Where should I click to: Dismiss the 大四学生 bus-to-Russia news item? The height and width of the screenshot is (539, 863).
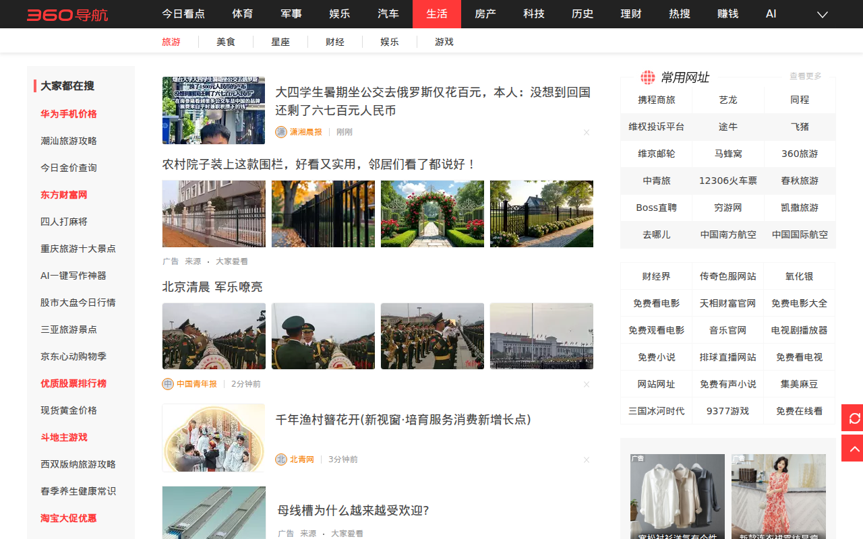[587, 133]
